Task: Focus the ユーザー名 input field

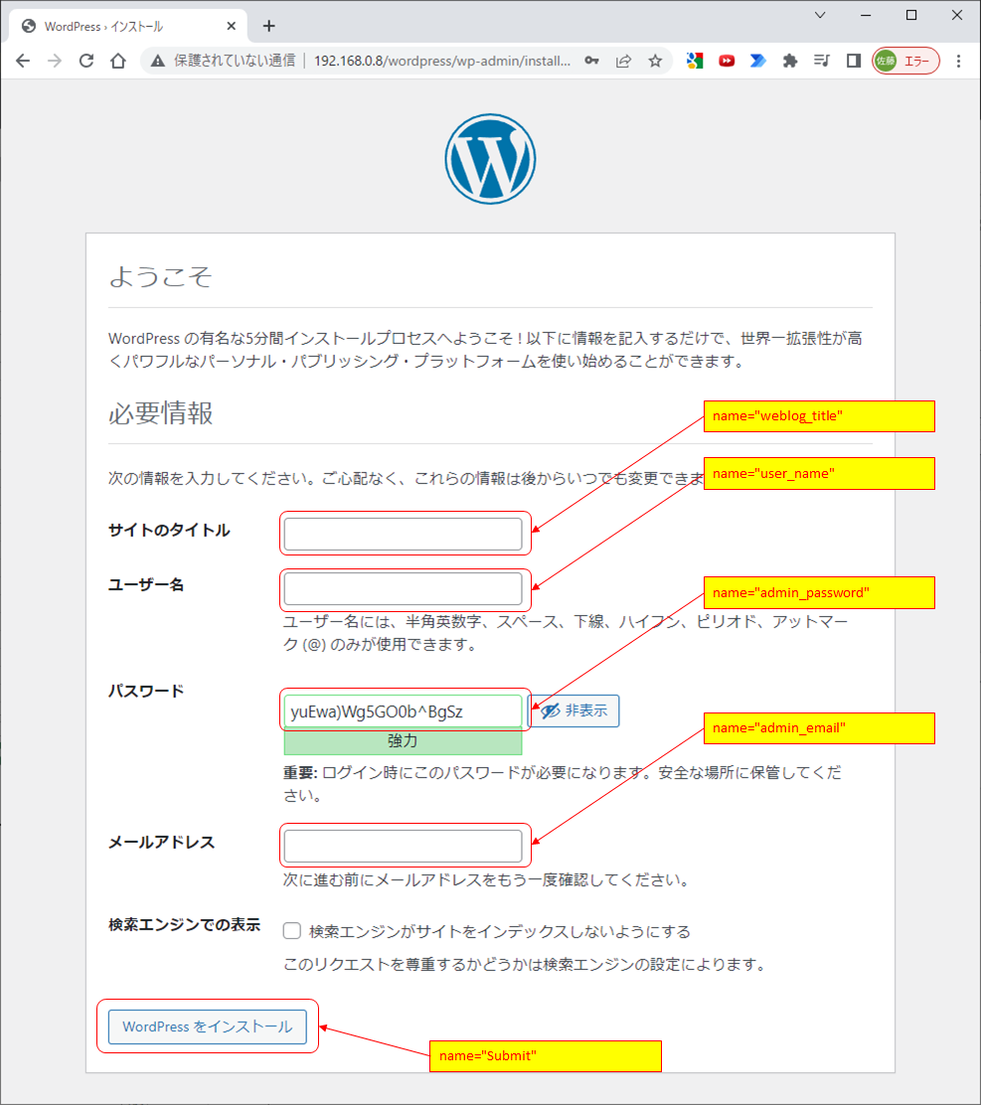Action: [x=404, y=589]
